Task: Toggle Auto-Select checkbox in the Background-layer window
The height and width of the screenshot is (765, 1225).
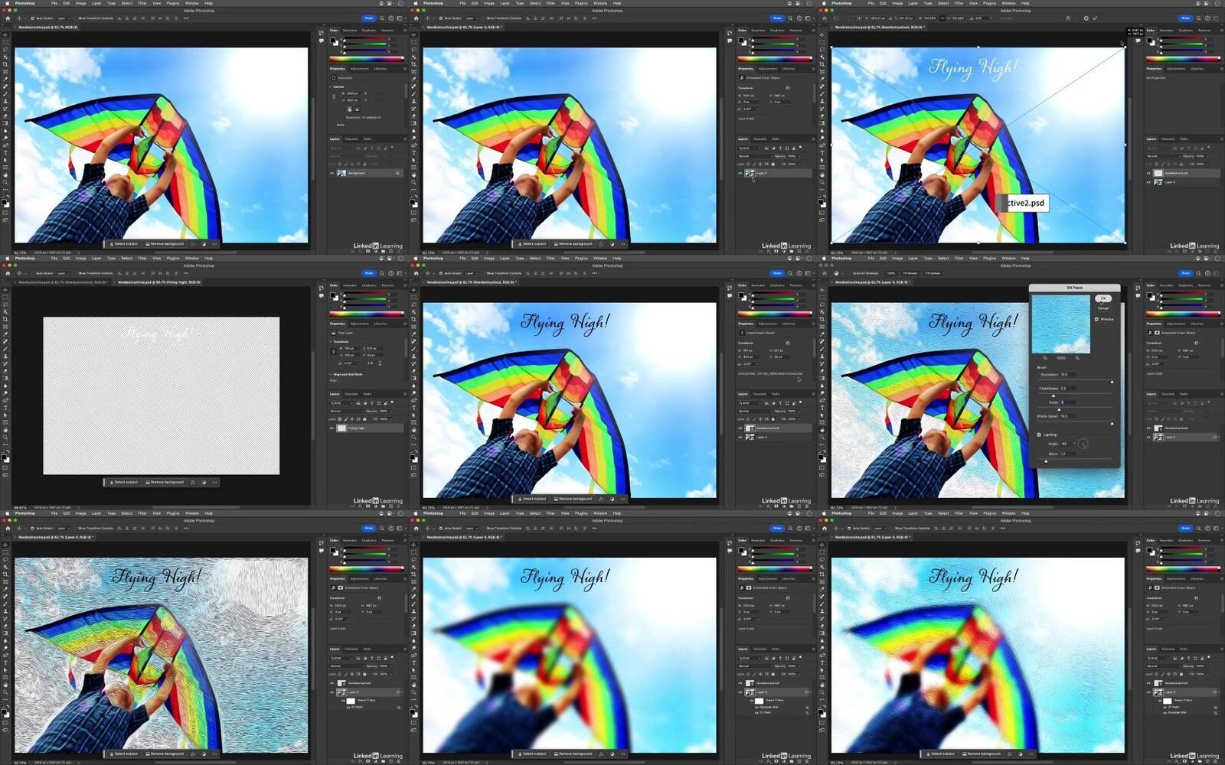Action: point(32,18)
